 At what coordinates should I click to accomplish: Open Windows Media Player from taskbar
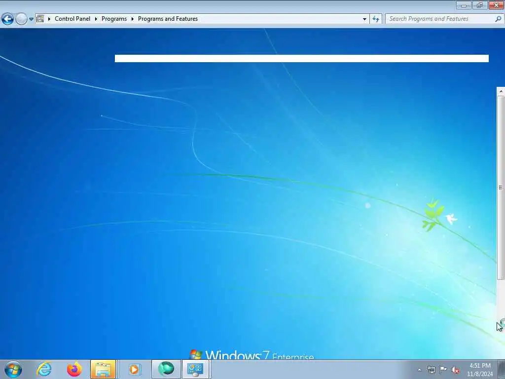point(134,369)
